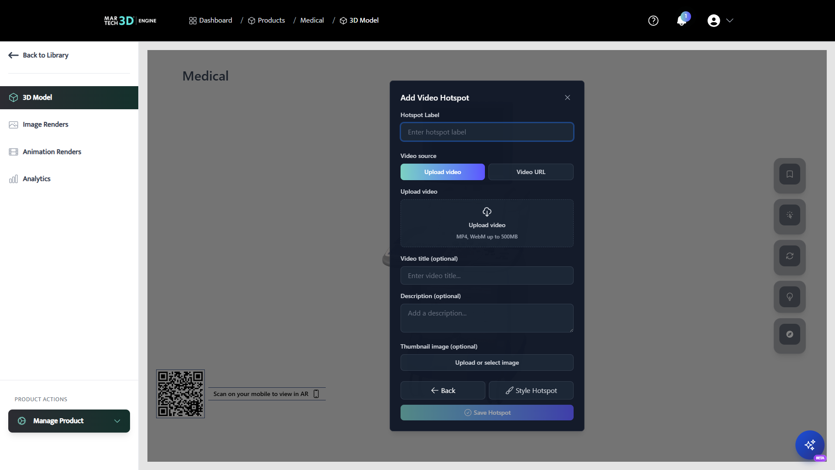The height and width of the screenshot is (470, 835).
Task: Switch to Video URL source
Action: pos(531,172)
